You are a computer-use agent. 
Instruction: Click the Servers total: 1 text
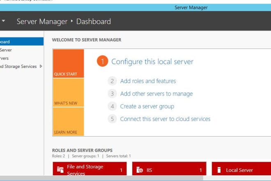[118, 156]
